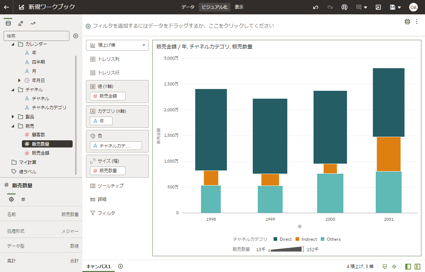This screenshot has height=272, width=425.
Task: Click the 検索 search field
Action: 36,36
